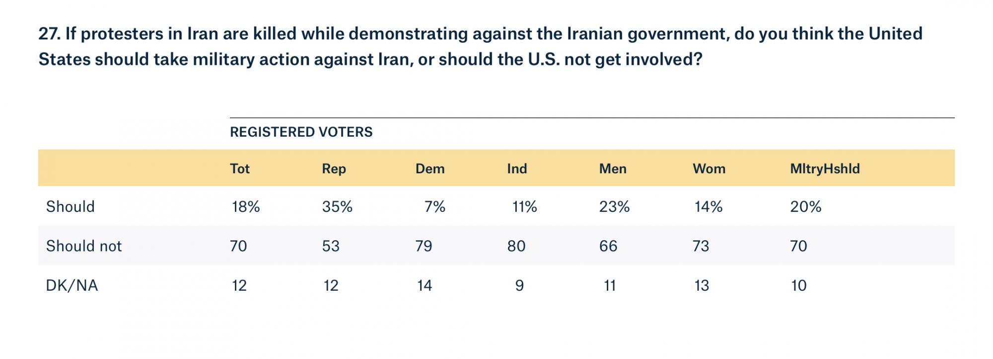Click the MltryHshld column header
993x359 pixels.
point(824,169)
